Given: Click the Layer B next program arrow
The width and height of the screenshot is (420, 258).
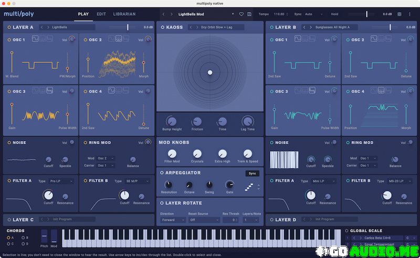Looking at the screenshot, I should click(311, 27).
